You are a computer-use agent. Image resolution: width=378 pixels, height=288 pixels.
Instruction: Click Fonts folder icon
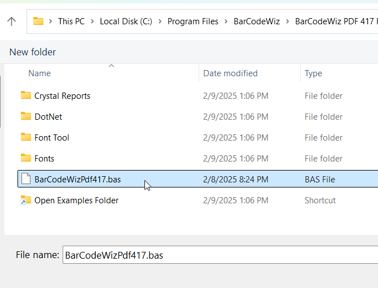point(26,158)
